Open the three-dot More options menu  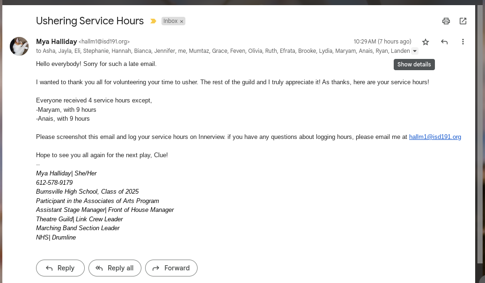pos(463,42)
